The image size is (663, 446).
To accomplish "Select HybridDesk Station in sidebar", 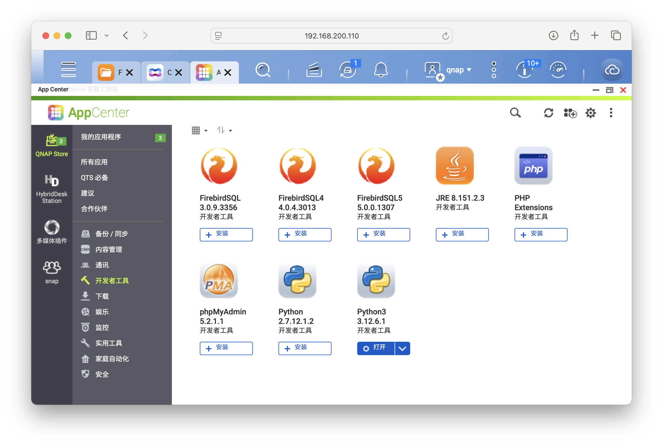I will (52, 189).
